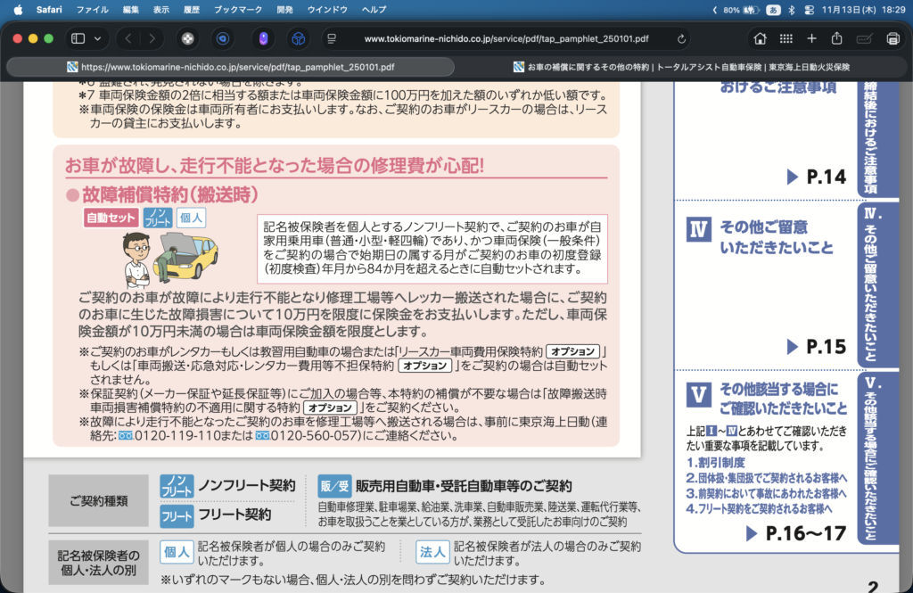Toggle the macOS Control Center icon
Image resolution: width=913 pixels, height=593 pixels.
tap(809, 9)
